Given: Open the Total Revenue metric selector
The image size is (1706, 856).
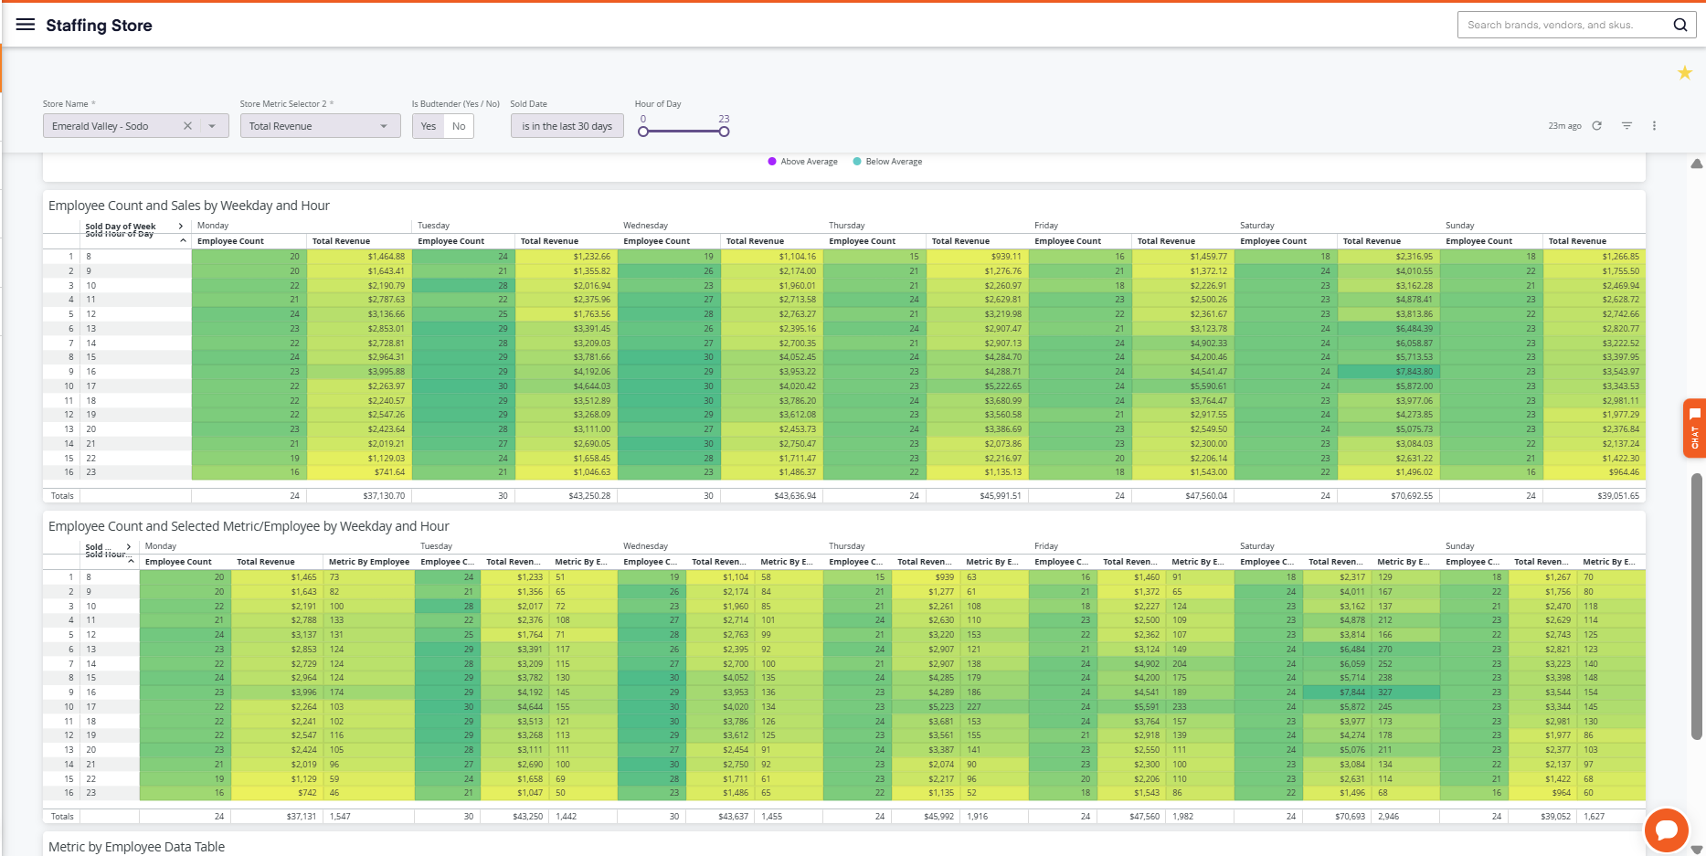Looking at the screenshot, I should click(320, 126).
